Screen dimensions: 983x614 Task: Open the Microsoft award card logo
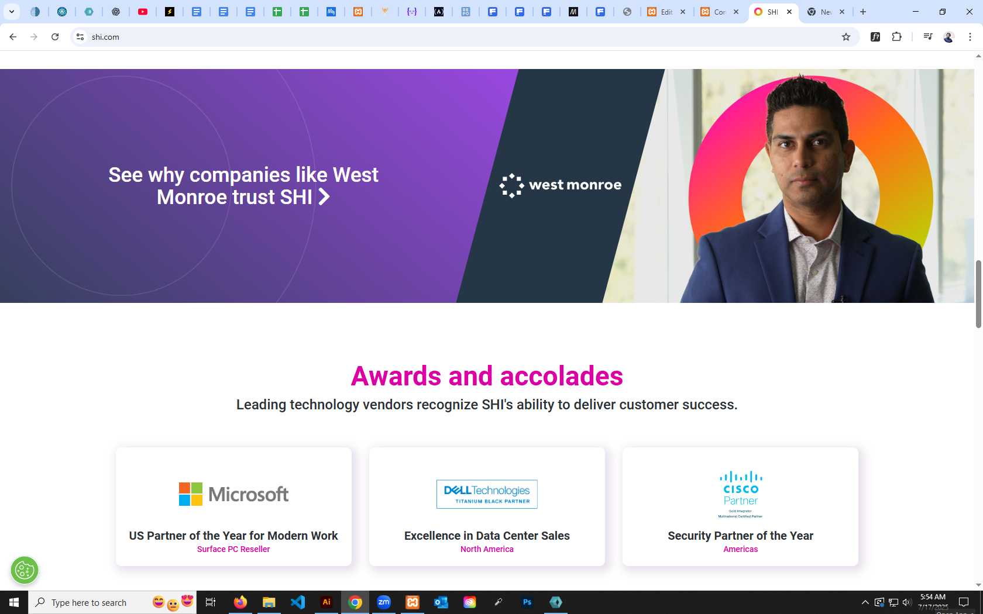tap(233, 494)
